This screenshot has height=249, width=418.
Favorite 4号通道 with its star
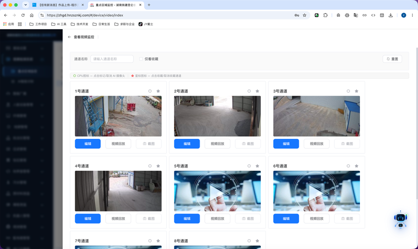158,166
